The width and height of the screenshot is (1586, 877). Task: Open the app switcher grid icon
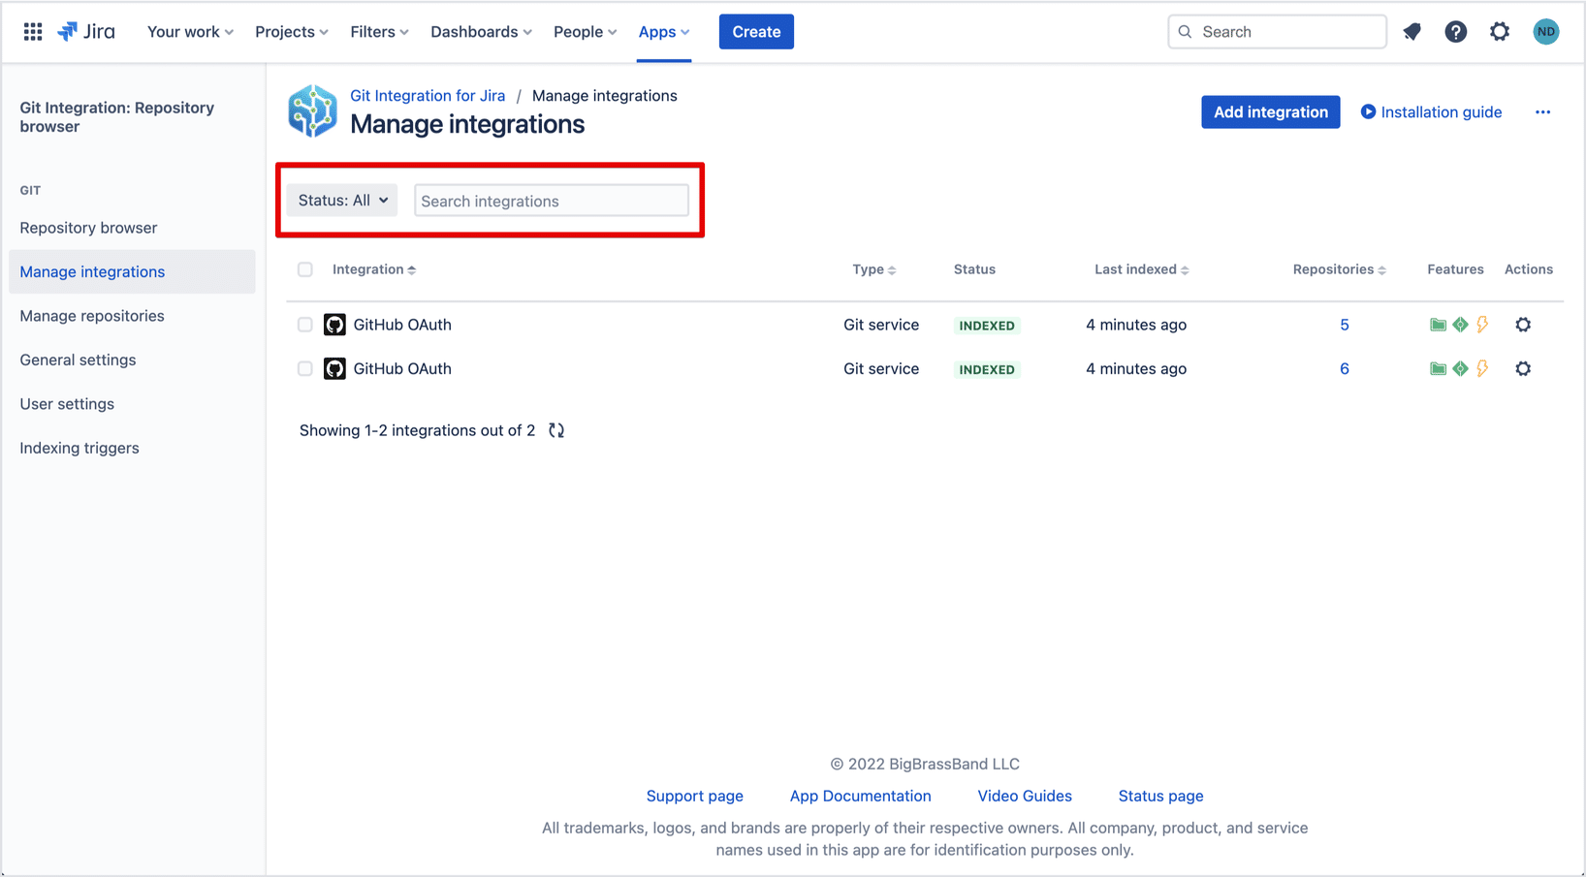(33, 32)
